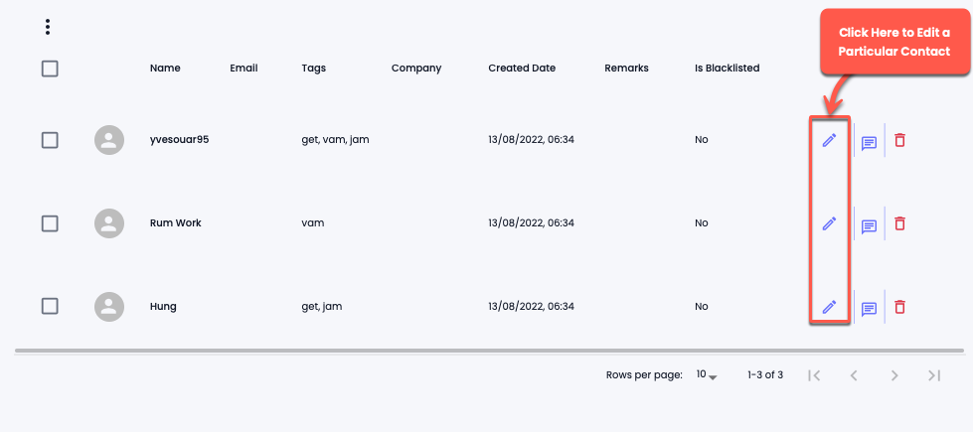
Task: Open message icon for yvesouar95
Action: point(869,144)
